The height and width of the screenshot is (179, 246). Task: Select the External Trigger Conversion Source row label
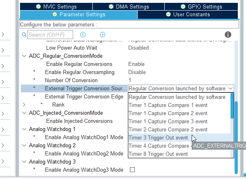86,89
